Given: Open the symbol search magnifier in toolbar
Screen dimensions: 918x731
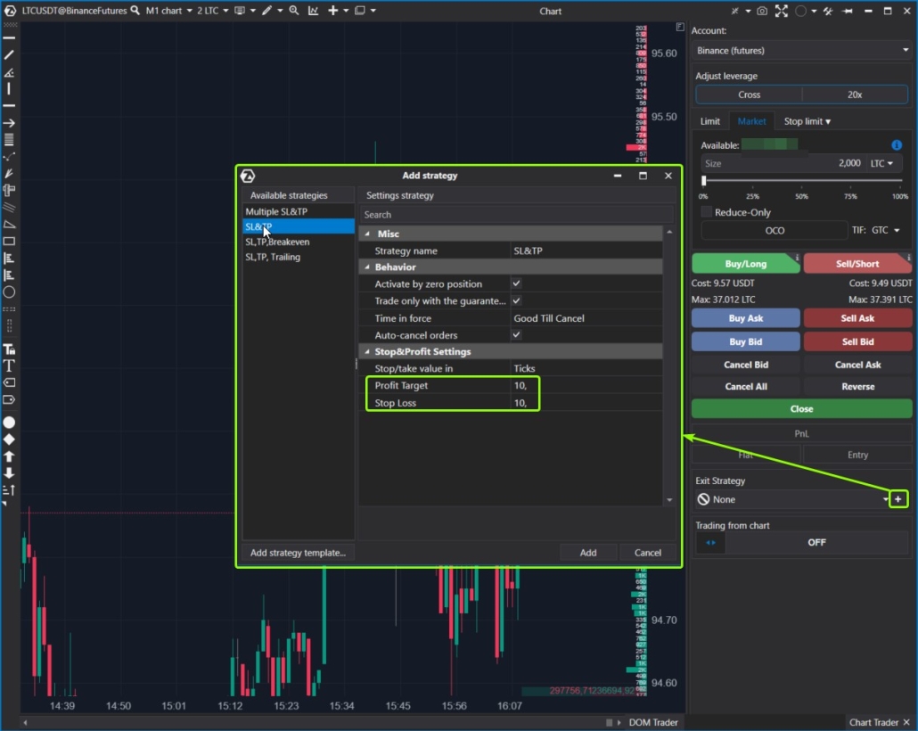Looking at the screenshot, I should [x=134, y=11].
